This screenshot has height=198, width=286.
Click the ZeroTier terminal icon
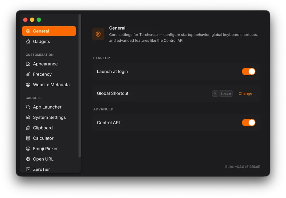tap(28, 169)
